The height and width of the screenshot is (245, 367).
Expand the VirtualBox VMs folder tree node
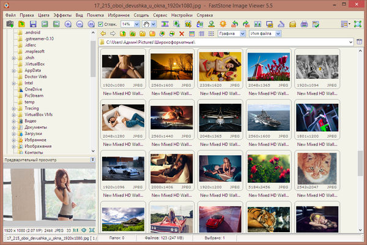tap(13, 114)
